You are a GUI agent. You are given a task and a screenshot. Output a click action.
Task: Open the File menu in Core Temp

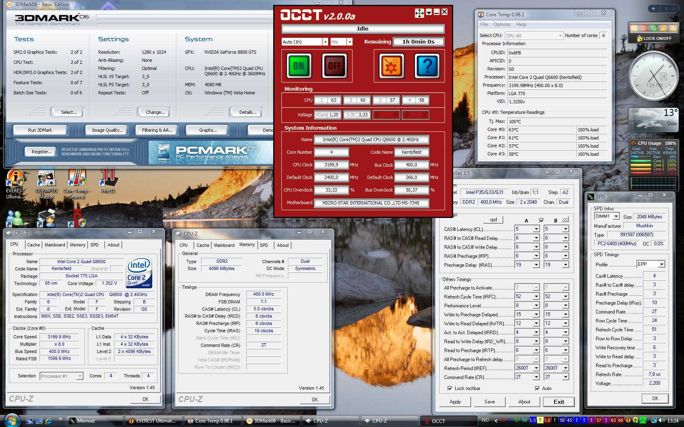click(484, 24)
